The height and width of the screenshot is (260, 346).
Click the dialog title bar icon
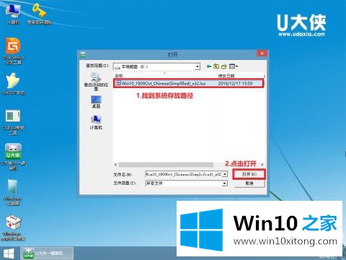pos(83,54)
